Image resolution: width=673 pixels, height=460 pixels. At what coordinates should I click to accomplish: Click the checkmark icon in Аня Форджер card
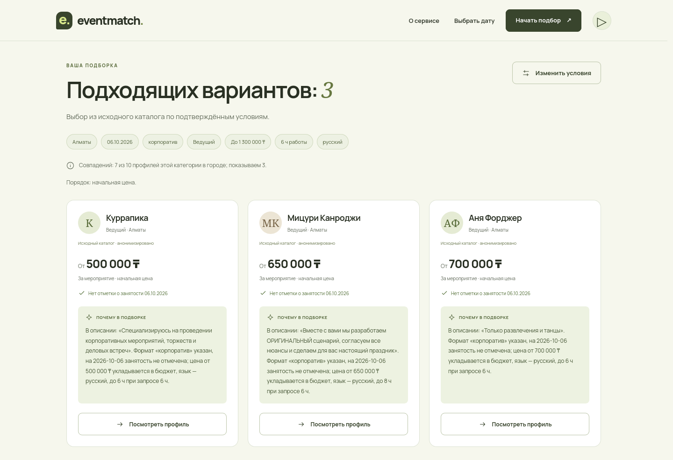[444, 293]
